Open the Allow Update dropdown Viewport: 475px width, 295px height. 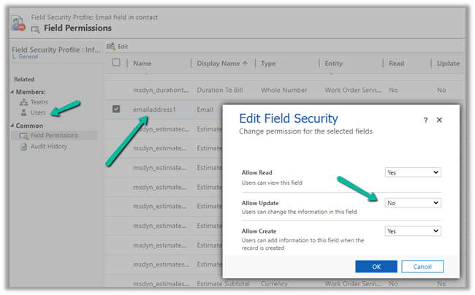pos(413,202)
